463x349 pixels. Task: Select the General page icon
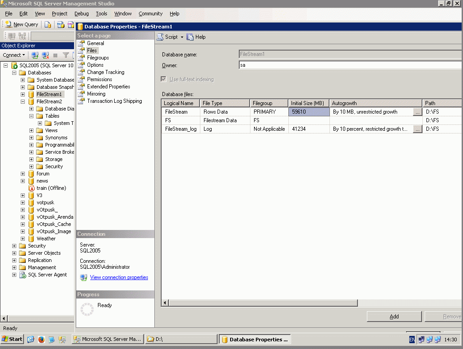[82, 43]
